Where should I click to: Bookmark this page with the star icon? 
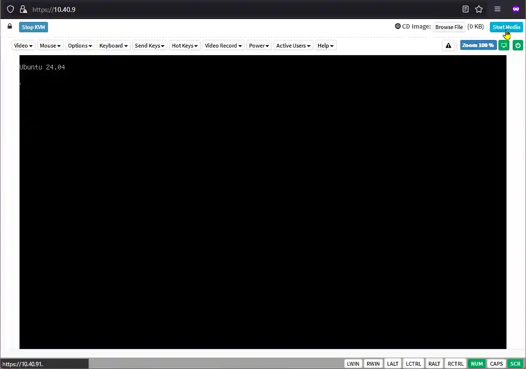point(479,9)
